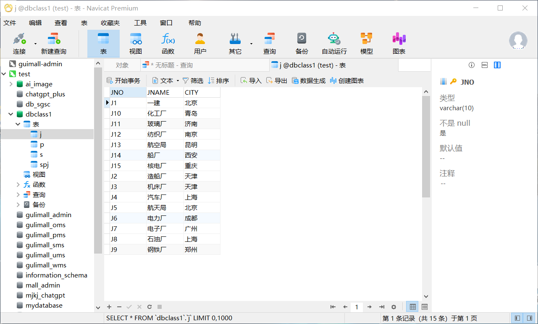Open the Model (模型) tool
Image resolution: width=538 pixels, height=324 pixels.
(x=366, y=42)
